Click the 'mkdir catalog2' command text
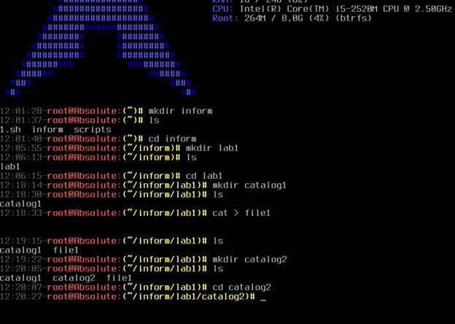Viewport: 455px width, 324px height. 249,259
